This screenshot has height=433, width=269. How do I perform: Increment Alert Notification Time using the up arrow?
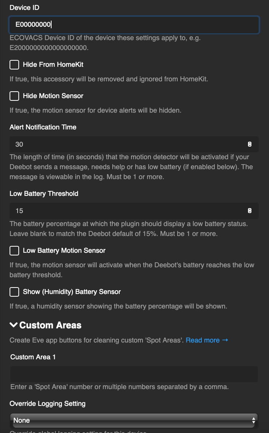(x=250, y=142)
